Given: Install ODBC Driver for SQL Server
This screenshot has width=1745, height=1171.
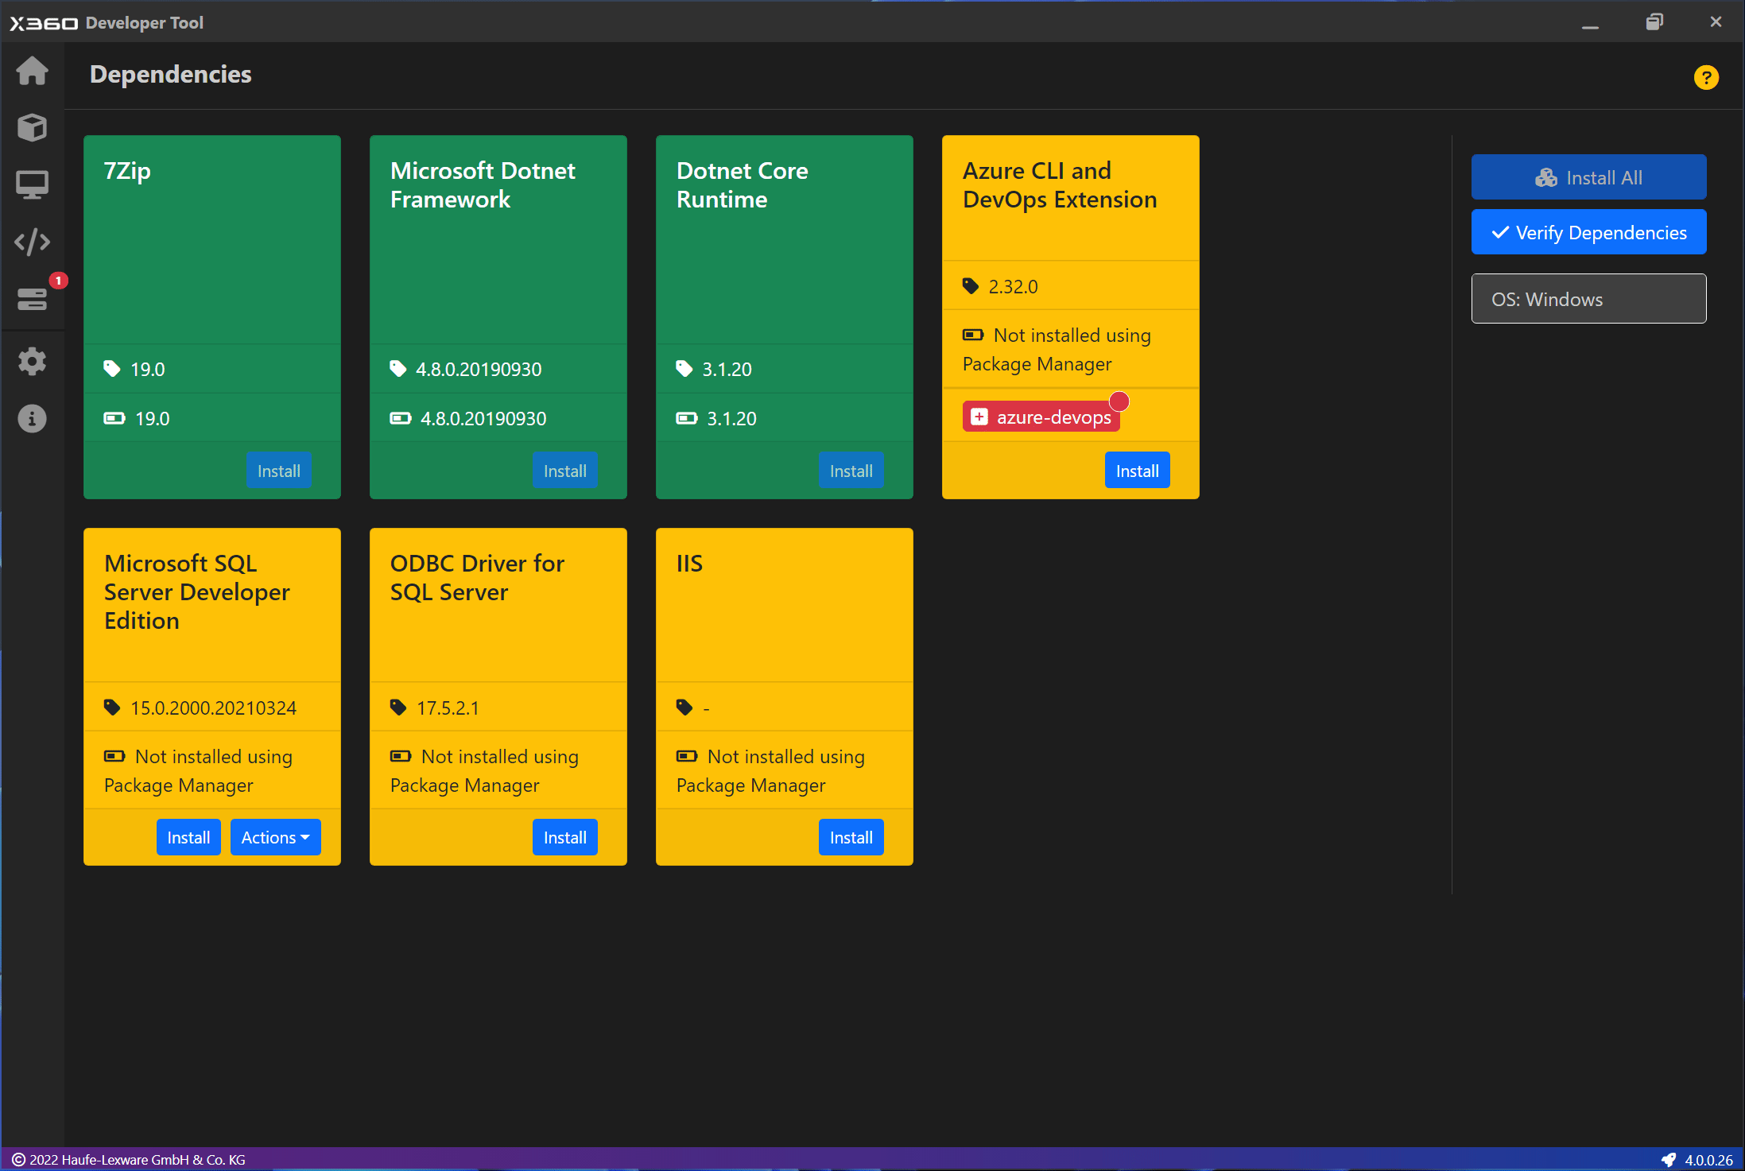Looking at the screenshot, I should pyautogui.click(x=565, y=837).
